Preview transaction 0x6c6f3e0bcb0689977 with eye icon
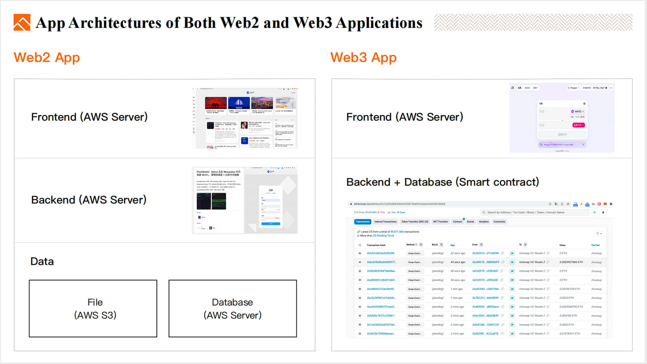Viewport: 647px width, 364px height. (x=360, y=262)
